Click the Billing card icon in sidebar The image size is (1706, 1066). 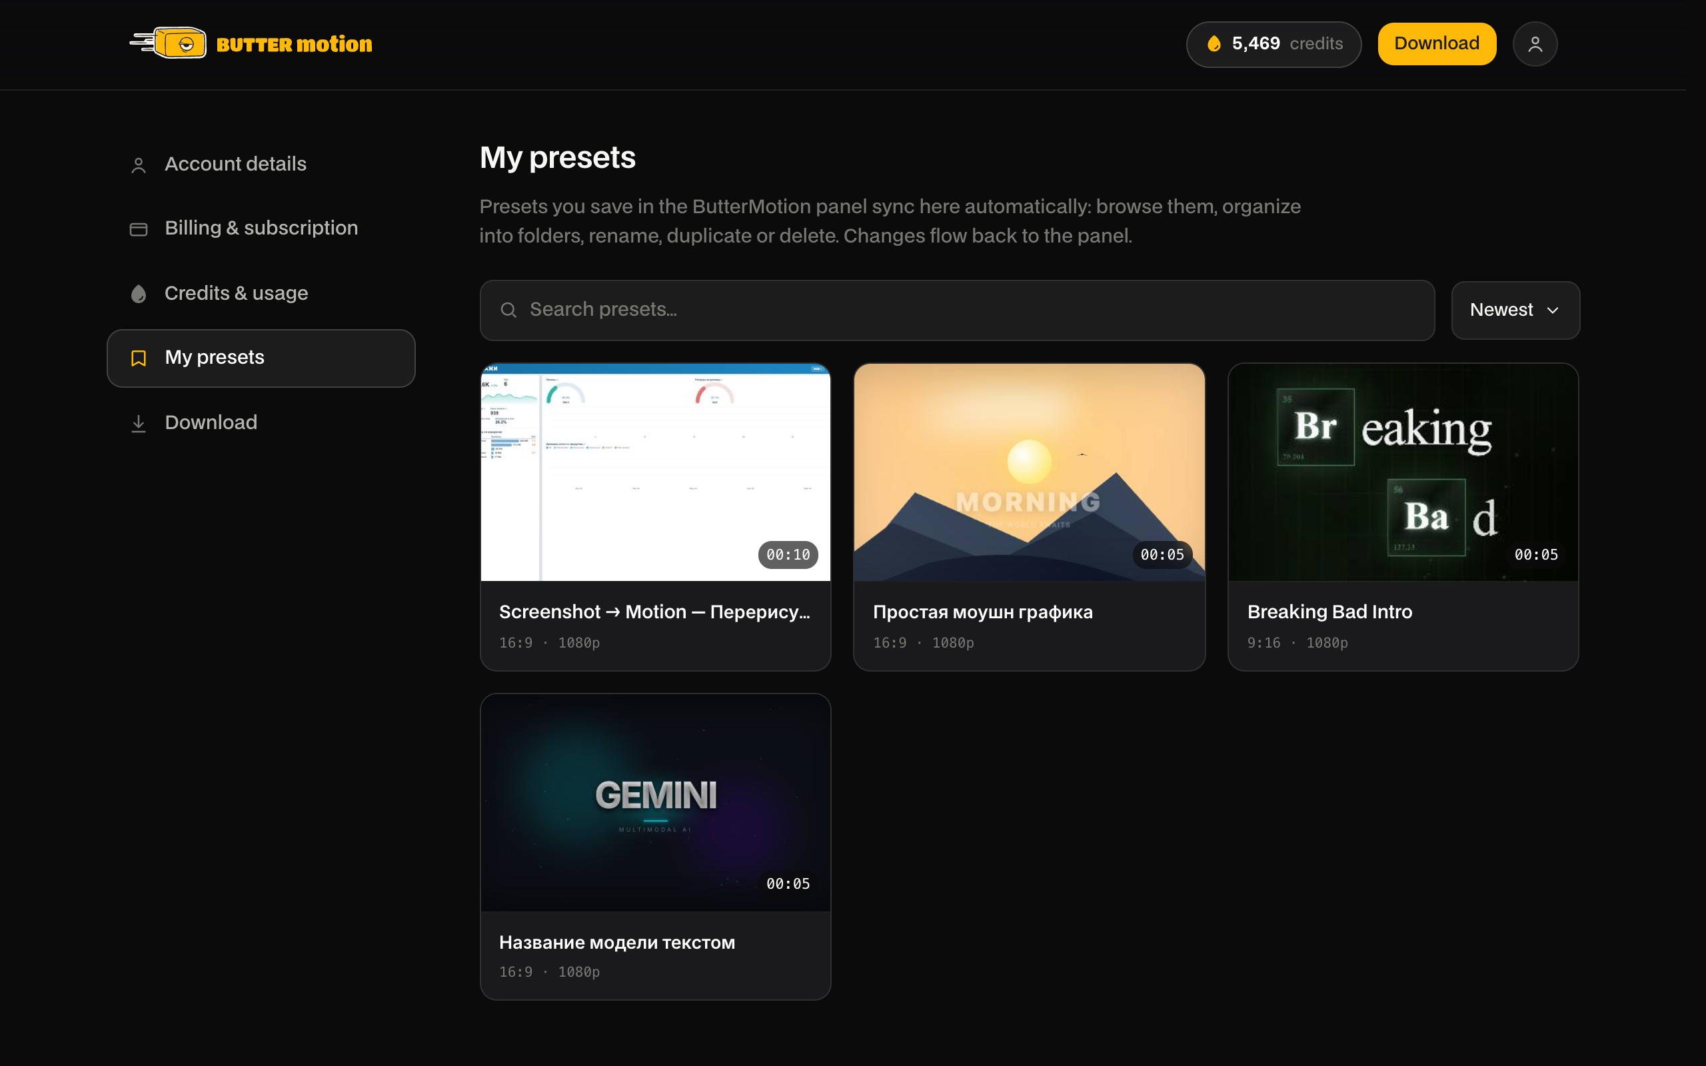(x=139, y=229)
